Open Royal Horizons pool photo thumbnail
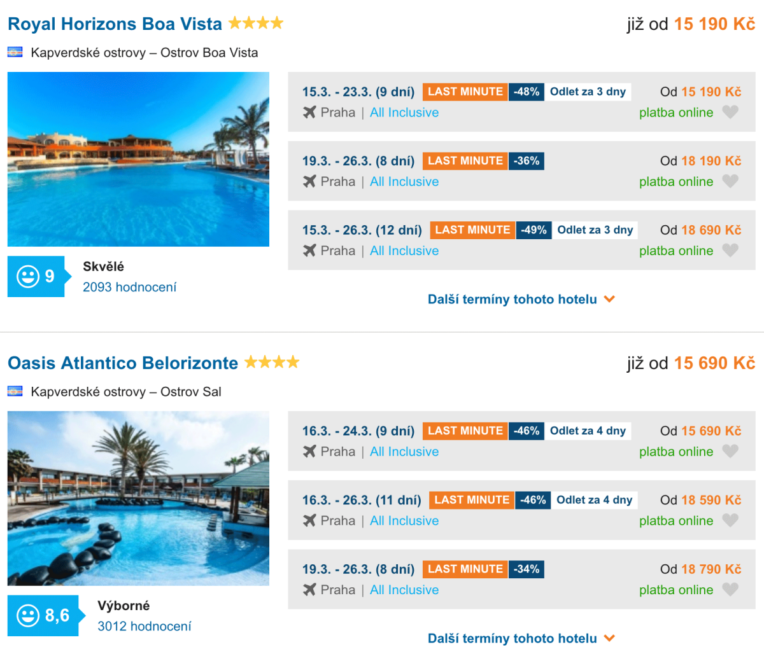Screen dimensions: 764x654 (x=138, y=159)
